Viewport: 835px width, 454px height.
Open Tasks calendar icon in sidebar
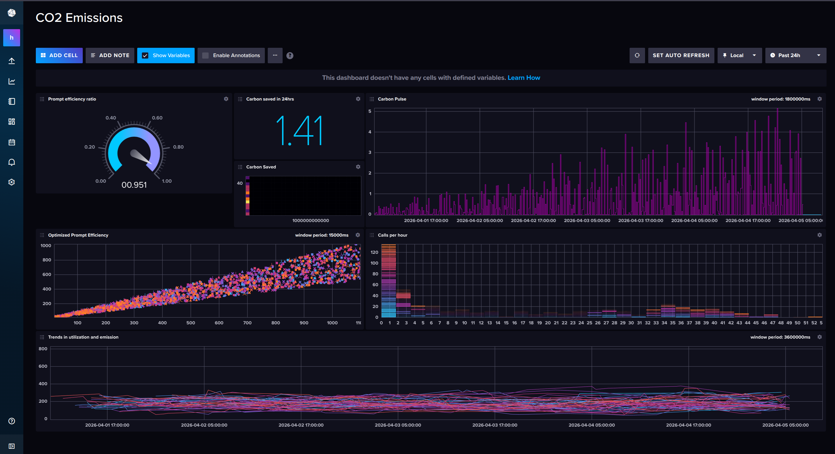tap(12, 142)
